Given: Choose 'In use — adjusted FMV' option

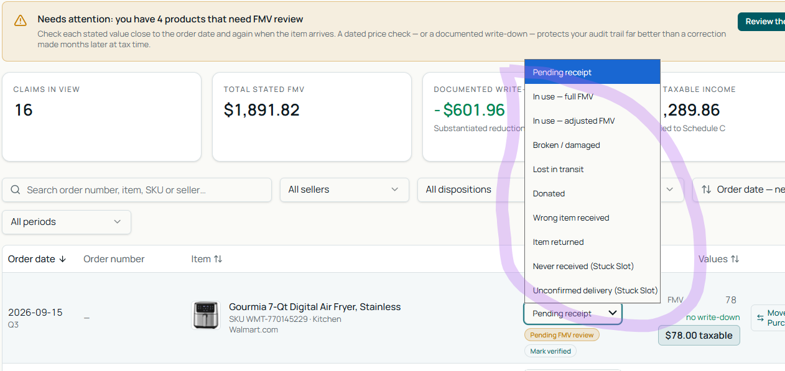Looking at the screenshot, I should [592, 121].
